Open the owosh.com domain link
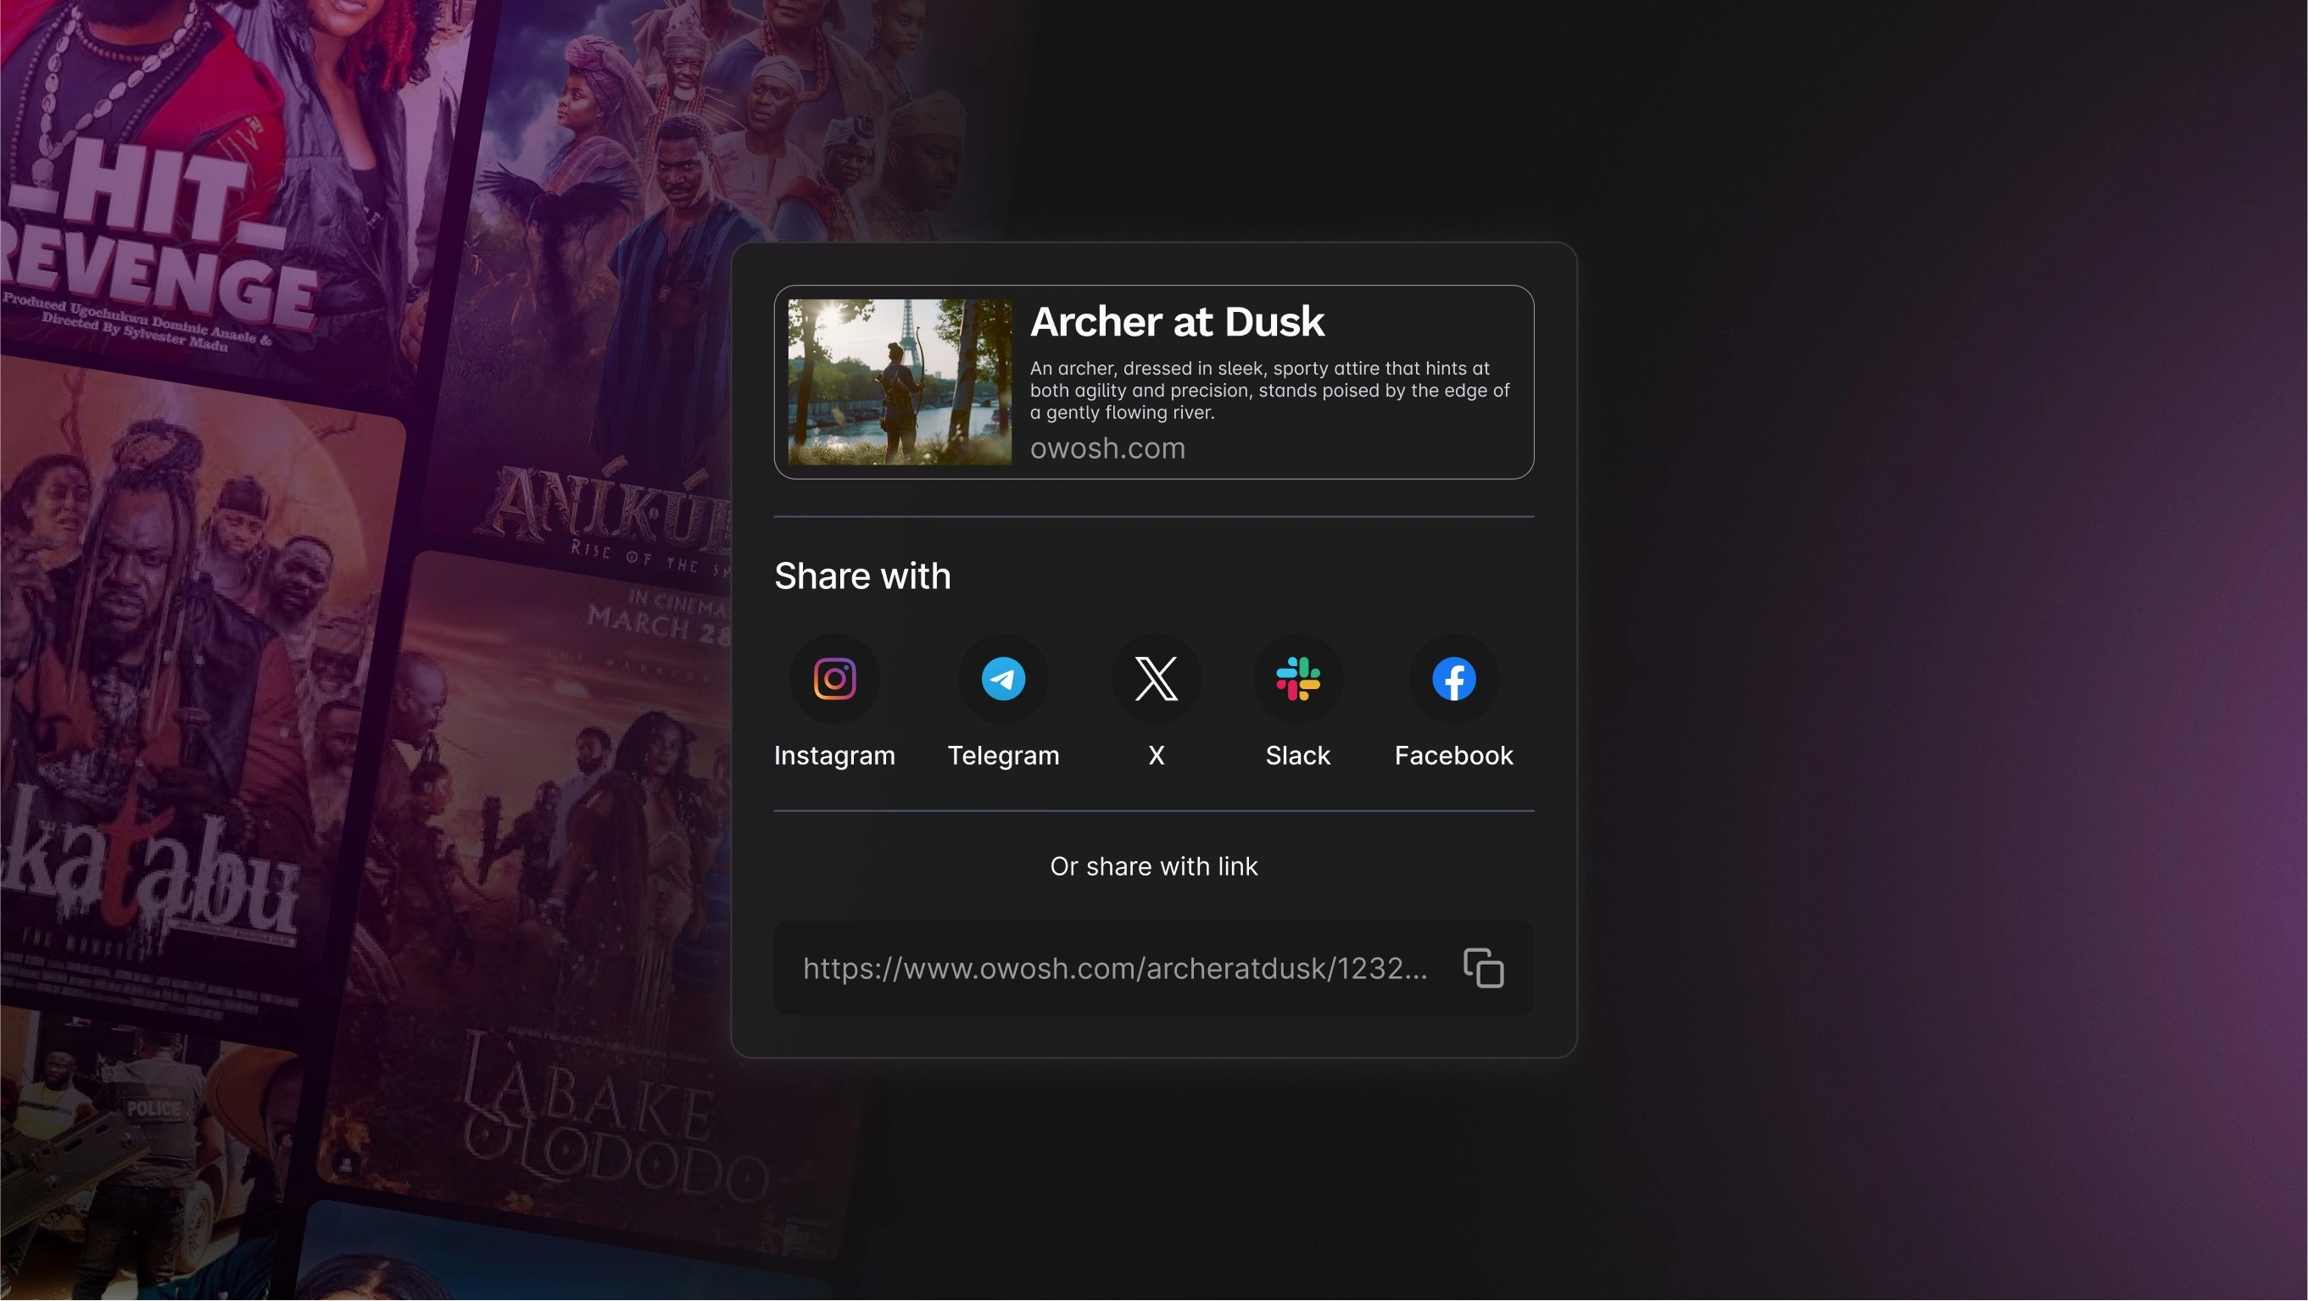The height and width of the screenshot is (1301, 2308). point(1107,448)
